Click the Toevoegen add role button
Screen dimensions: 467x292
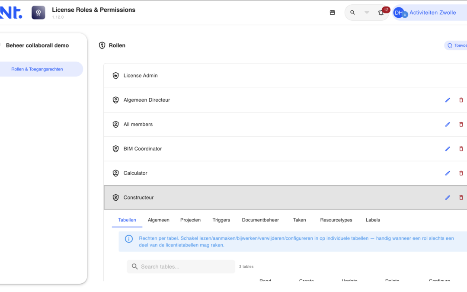pyautogui.click(x=456, y=45)
